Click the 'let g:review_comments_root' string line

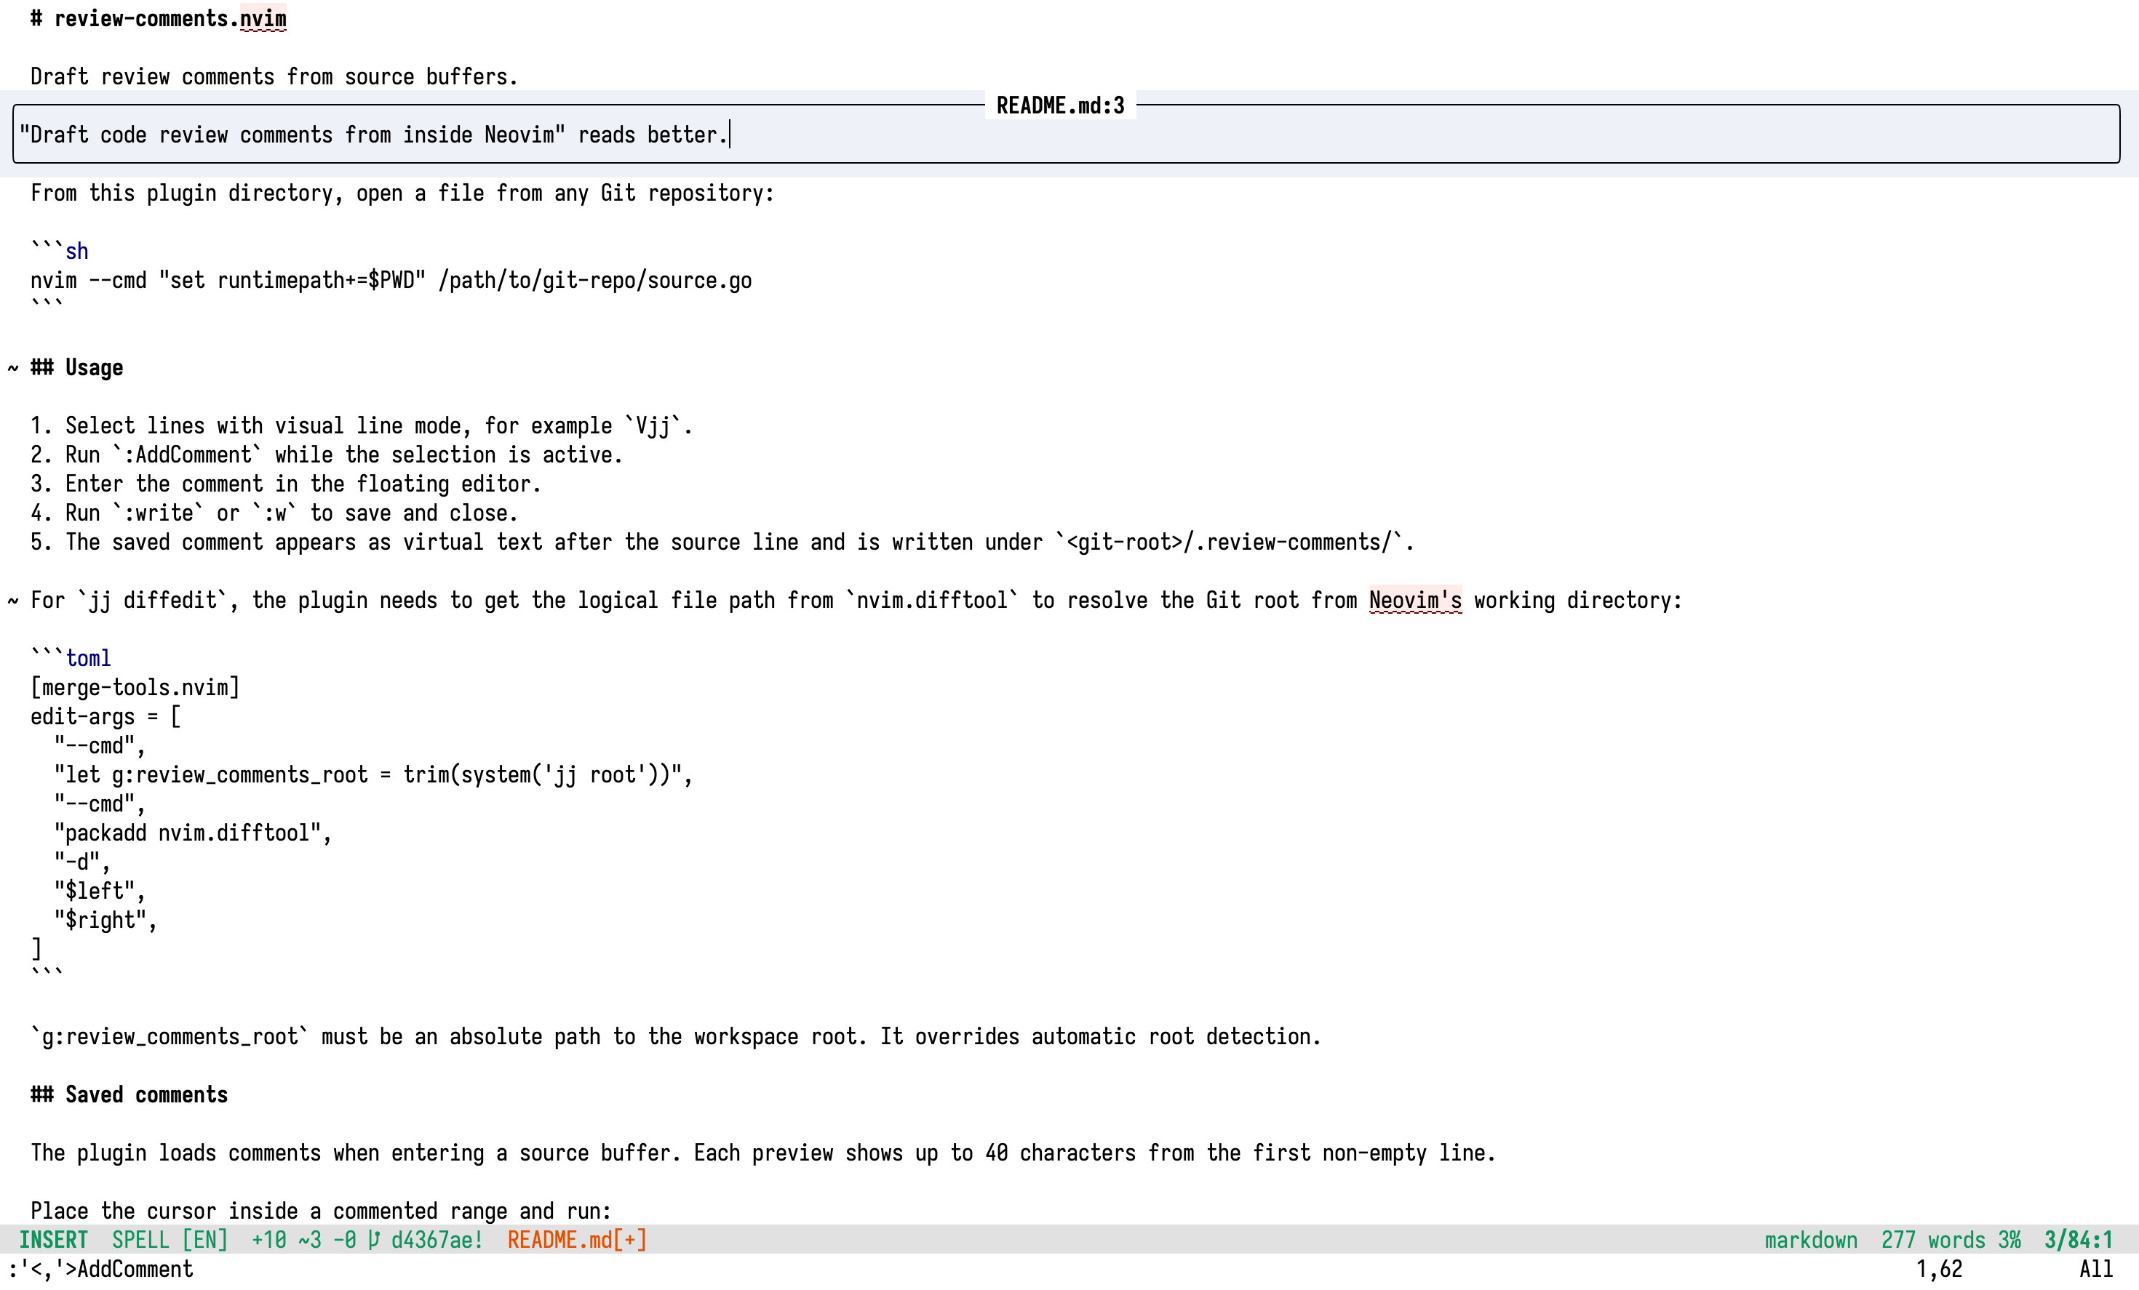tap(373, 774)
